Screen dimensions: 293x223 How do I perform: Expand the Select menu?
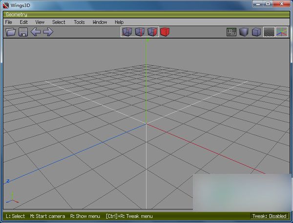pyautogui.click(x=59, y=22)
